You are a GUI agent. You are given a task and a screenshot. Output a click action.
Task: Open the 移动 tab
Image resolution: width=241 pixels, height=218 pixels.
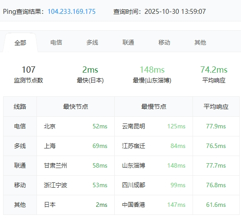point(165,42)
